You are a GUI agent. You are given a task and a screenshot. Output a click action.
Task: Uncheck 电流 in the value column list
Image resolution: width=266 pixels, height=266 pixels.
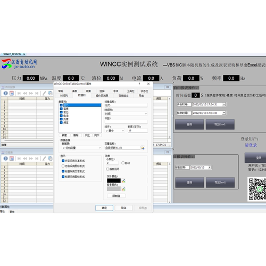click(x=61, y=115)
